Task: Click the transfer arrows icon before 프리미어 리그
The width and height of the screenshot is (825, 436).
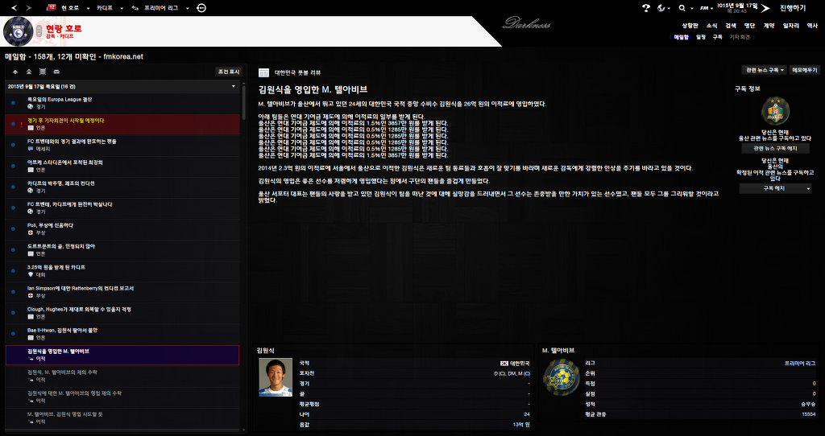Action: click(135, 8)
